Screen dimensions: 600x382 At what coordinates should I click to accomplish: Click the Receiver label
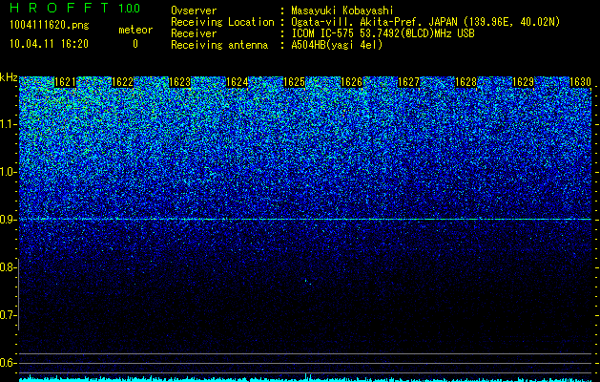[194, 33]
